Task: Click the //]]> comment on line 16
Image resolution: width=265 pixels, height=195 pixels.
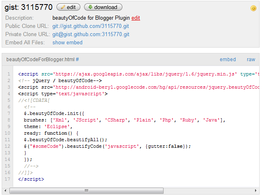Action: coord(26,172)
